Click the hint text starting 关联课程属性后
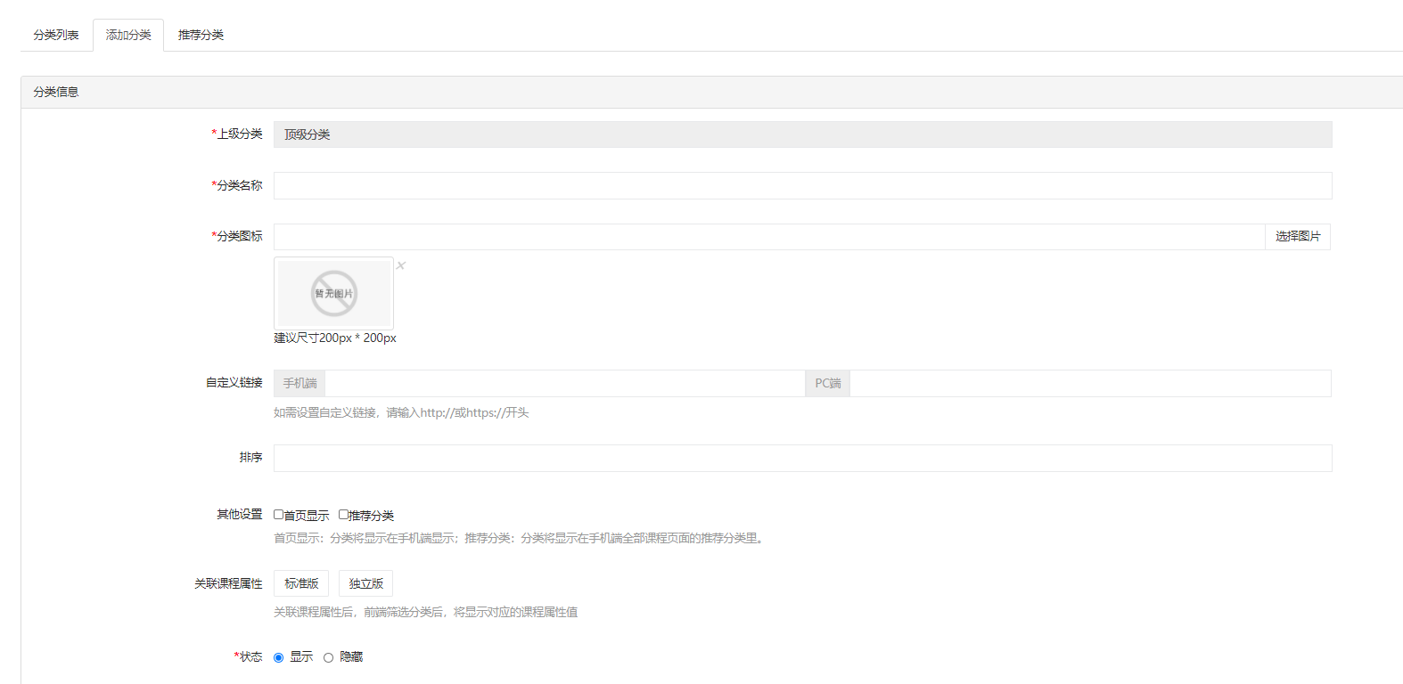Screen dimensions: 1403x684 [x=425, y=612]
